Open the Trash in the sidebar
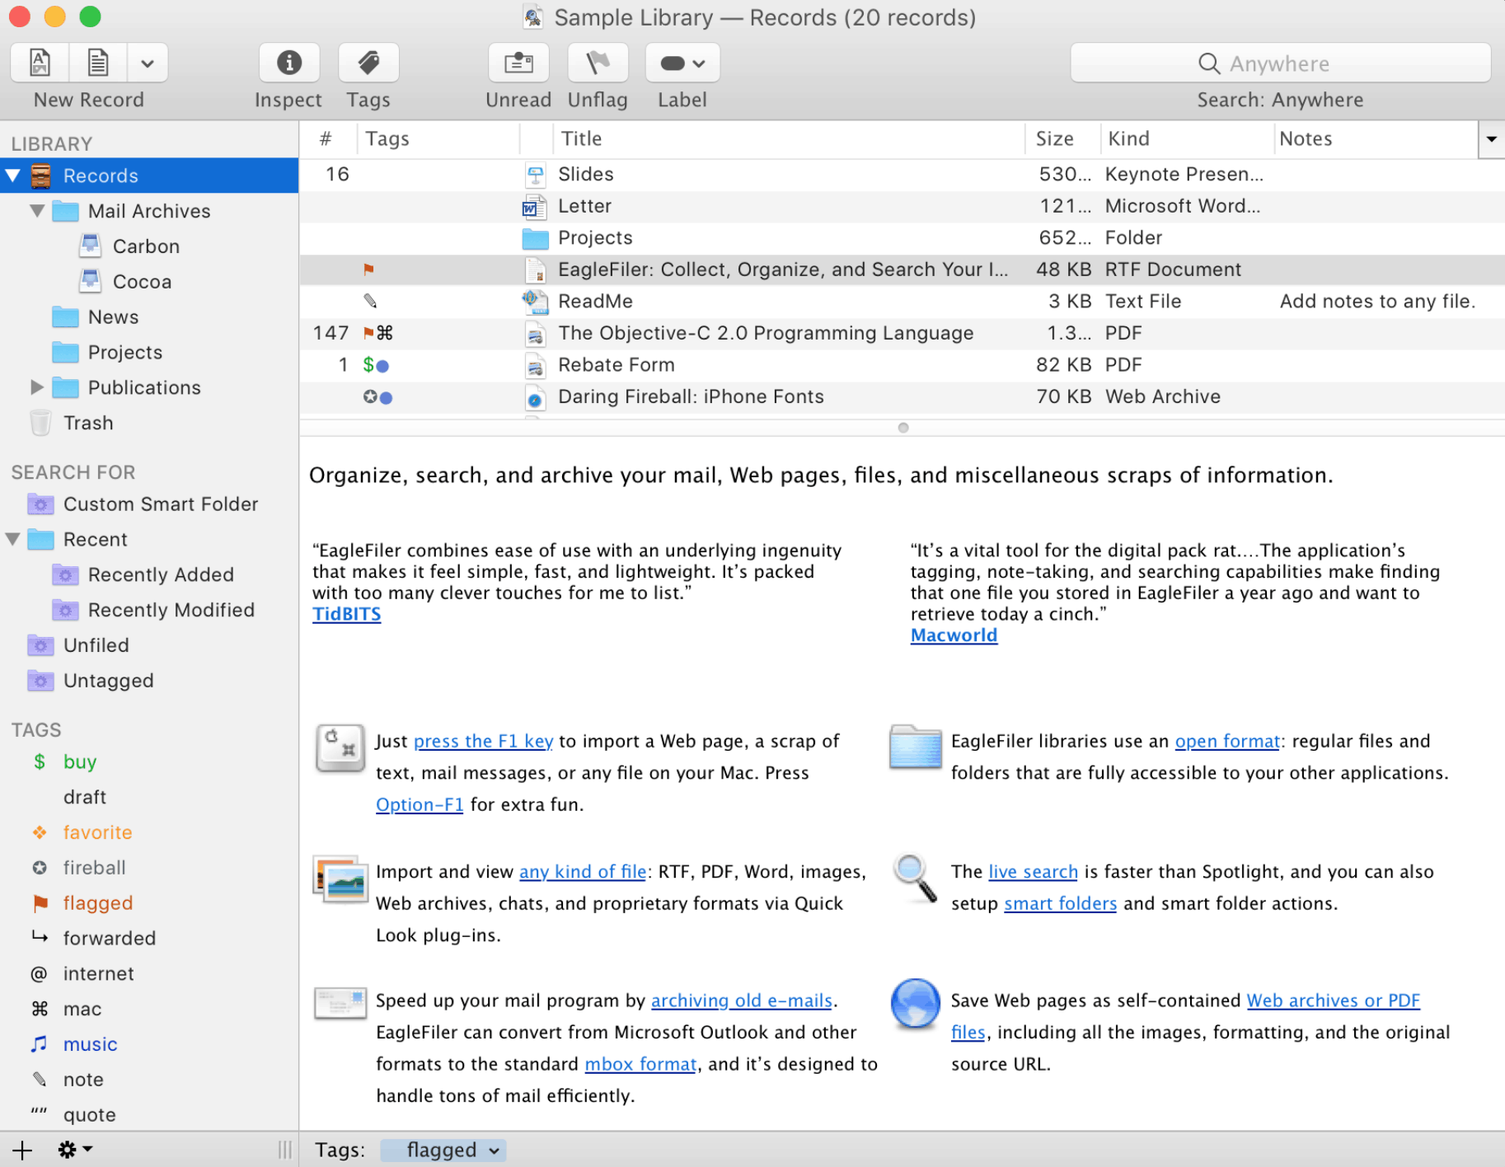This screenshot has width=1505, height=1167. pos(88,423)
